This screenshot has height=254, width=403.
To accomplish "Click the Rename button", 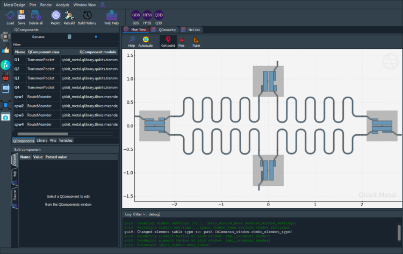I will (x=38, y=37).
